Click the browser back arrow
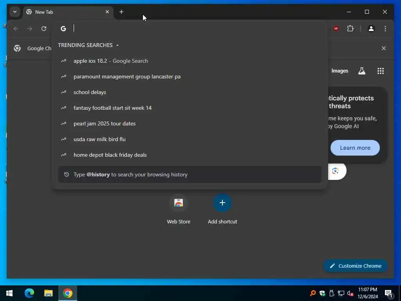 pyautogui.click(x=16, y=28)
